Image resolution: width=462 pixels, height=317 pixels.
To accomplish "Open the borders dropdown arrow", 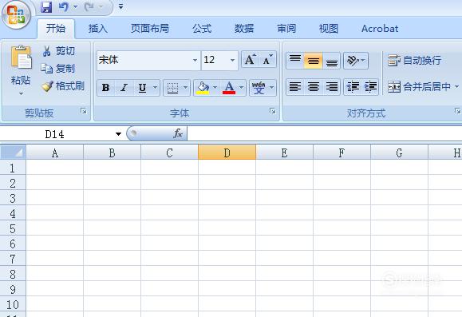I will coord(186,88).
